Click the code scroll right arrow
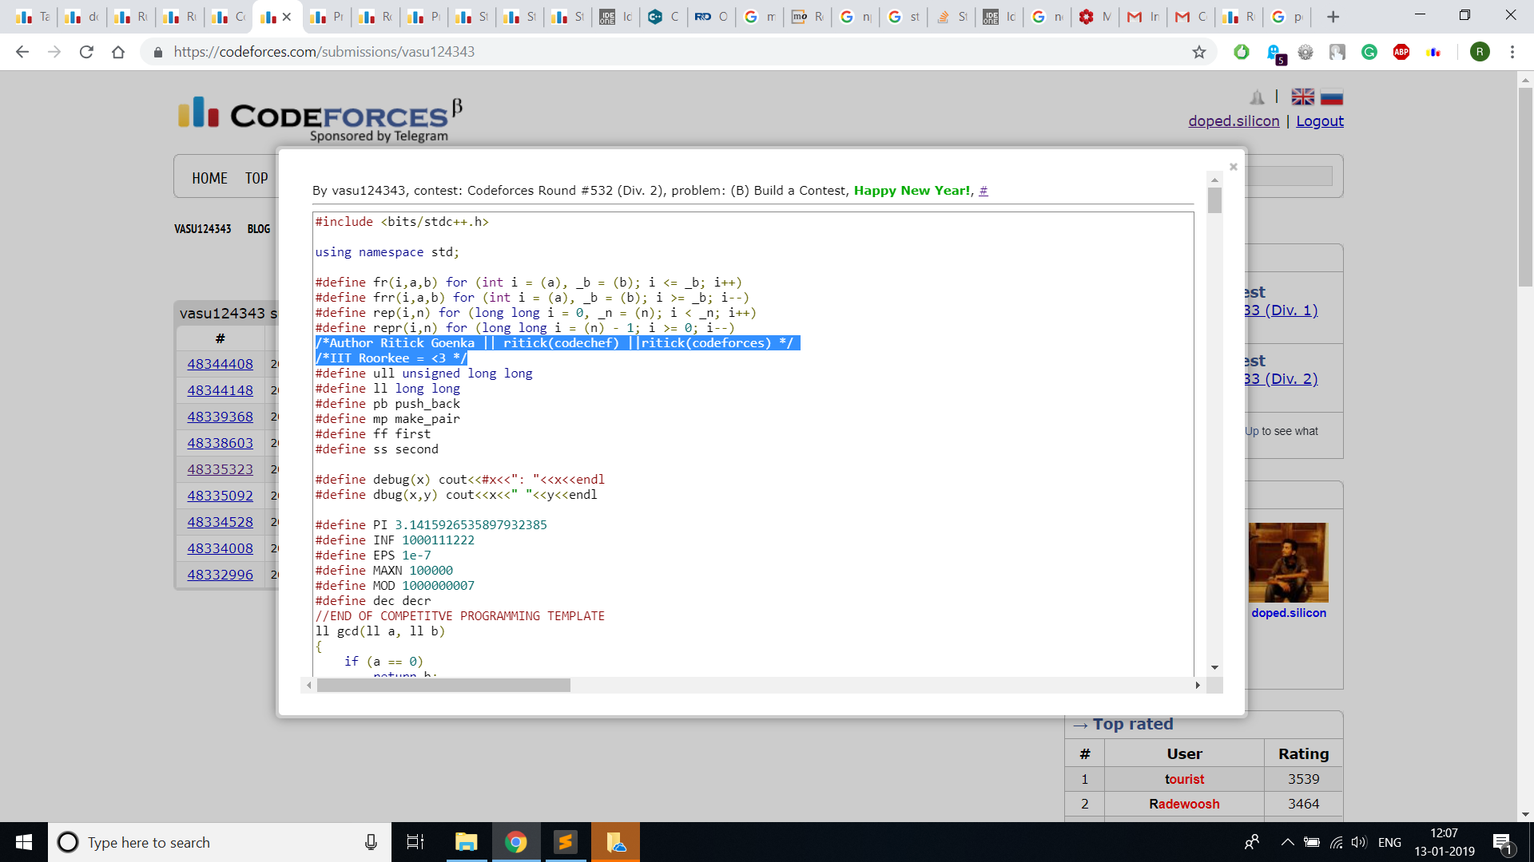 [1198, 686]
